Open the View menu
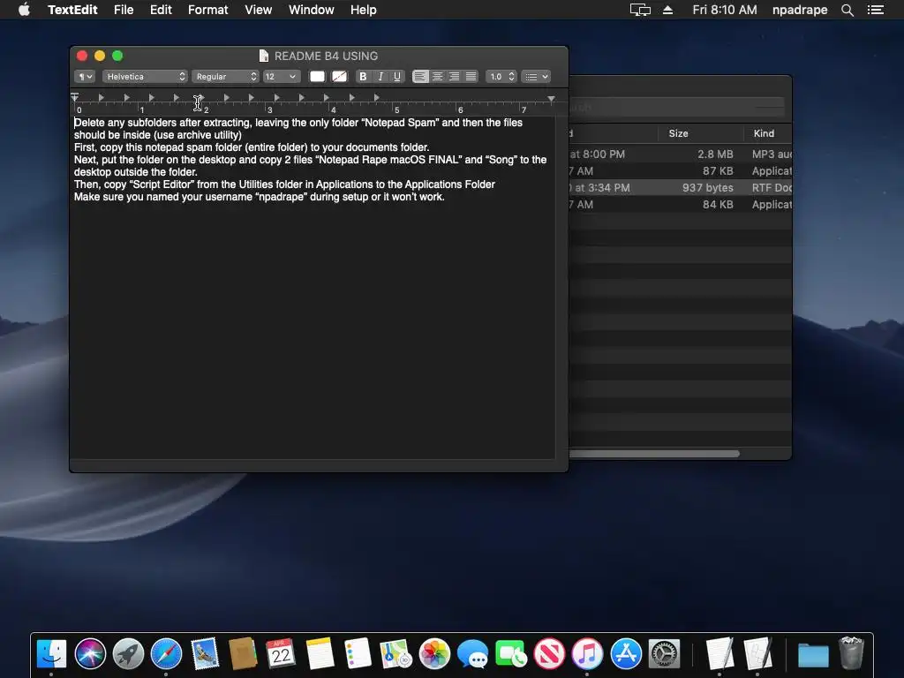The width and height of the screenshot is (904, 678). 259,10
